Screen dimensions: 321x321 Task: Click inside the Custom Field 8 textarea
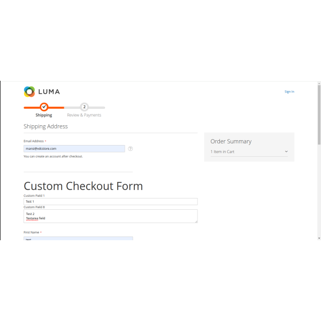[110, 216]
